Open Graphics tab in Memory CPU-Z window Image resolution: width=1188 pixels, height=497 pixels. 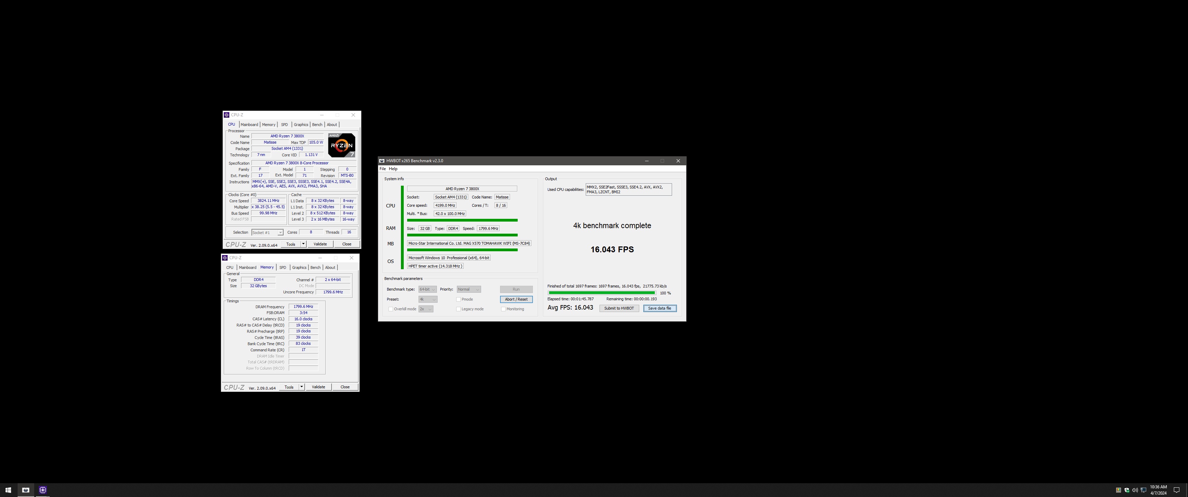tap(299, 267)
